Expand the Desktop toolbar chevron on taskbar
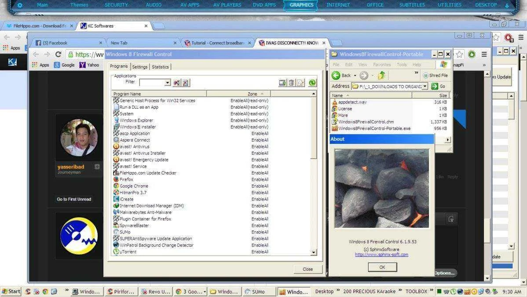This screenshot has width=527, height=297. tap(338, 290)
